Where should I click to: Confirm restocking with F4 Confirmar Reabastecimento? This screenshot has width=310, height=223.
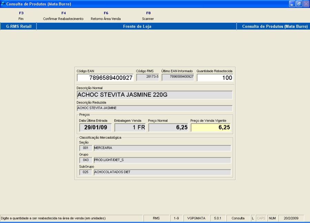click(x=63, y=16)
